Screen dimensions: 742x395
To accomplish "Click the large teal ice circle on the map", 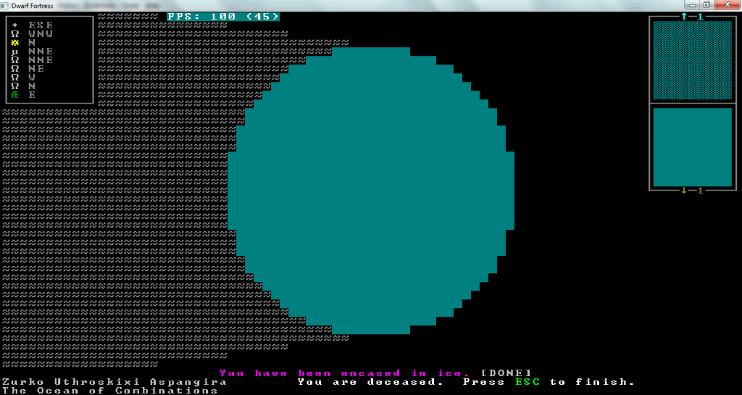I will (x=371, y=191).
